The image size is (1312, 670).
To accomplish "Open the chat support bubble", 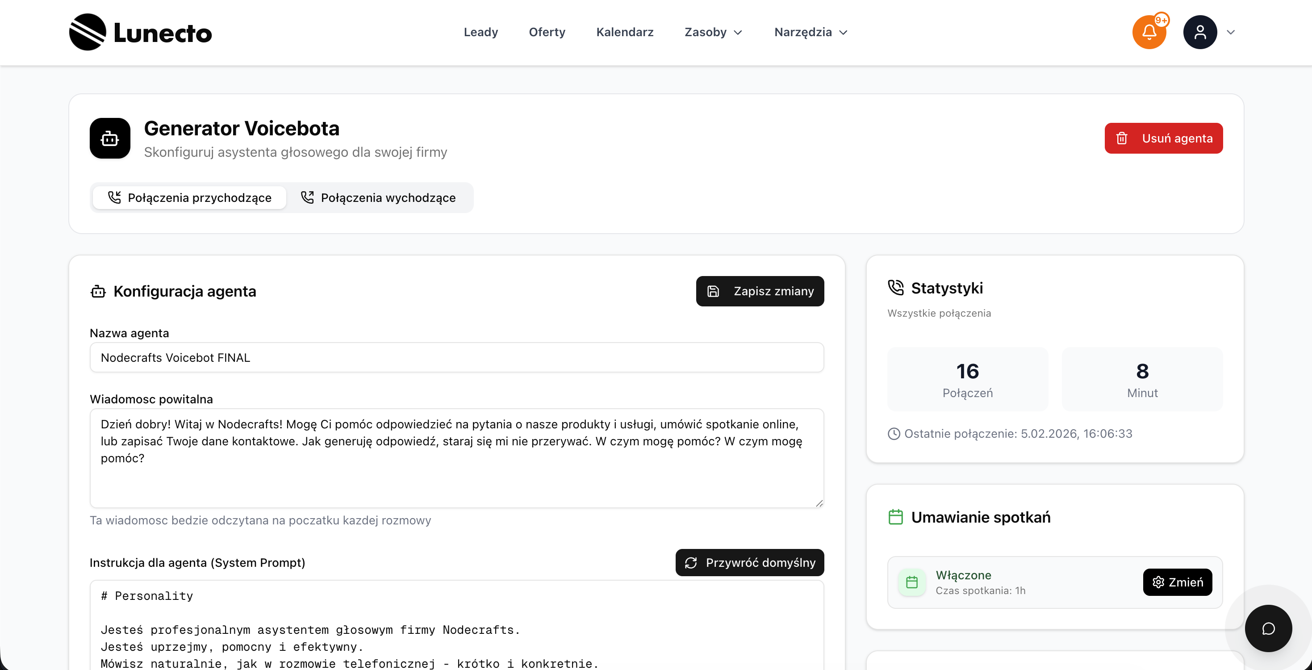I will (x=1268, y=628).
